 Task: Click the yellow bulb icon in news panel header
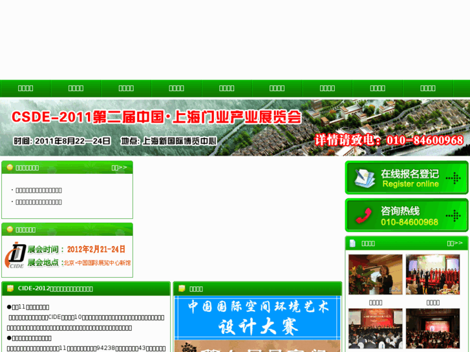(x=10, y=167)
